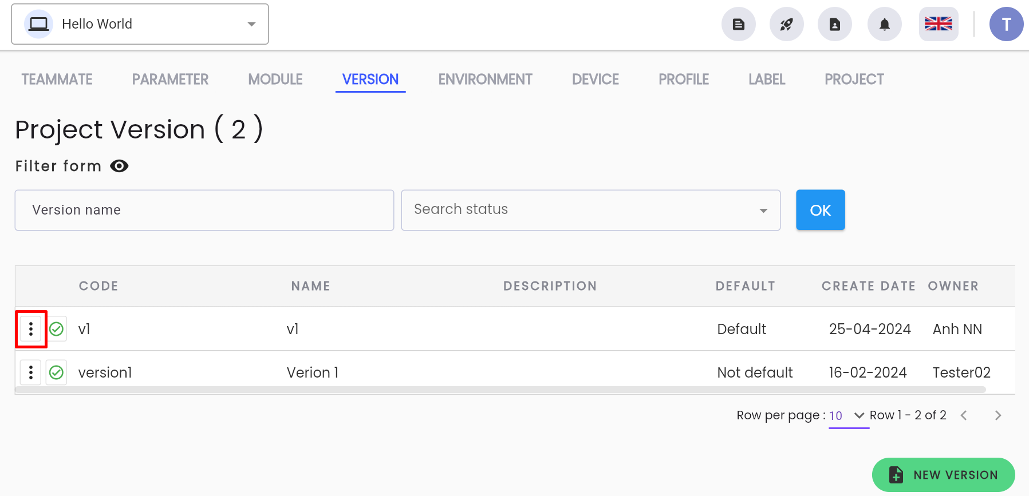Image resolution: width=1029 pixels, height=496 pixels.
Task: Open user avatar T menu
Action: point(1006,24)
